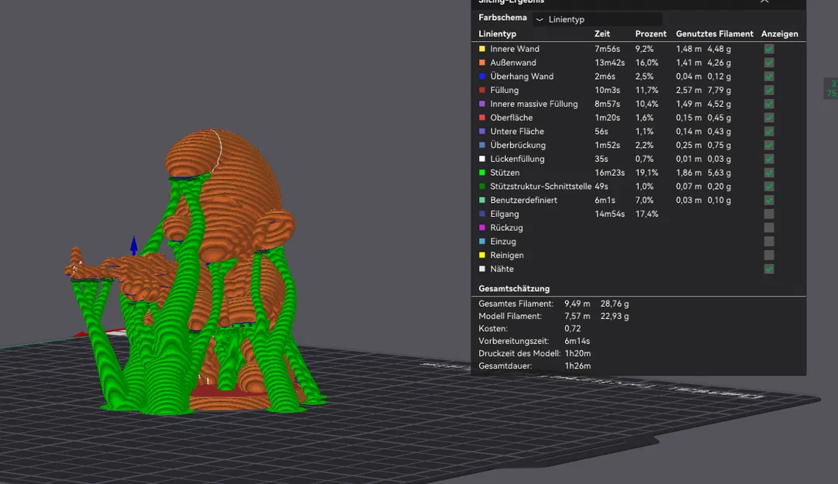Toggle visibility of Stützstruktur-Schnittstelle

coord(768,186)
